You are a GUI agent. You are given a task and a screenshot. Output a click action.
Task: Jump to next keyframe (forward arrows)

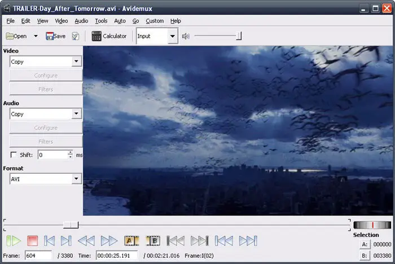tap(109, 241)
